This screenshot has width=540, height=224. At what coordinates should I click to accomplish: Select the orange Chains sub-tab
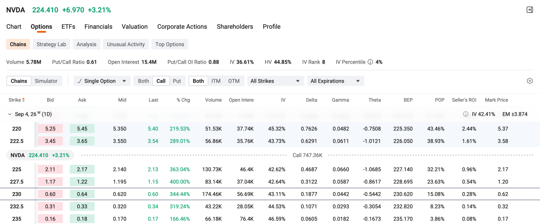(x=18, y=44)
